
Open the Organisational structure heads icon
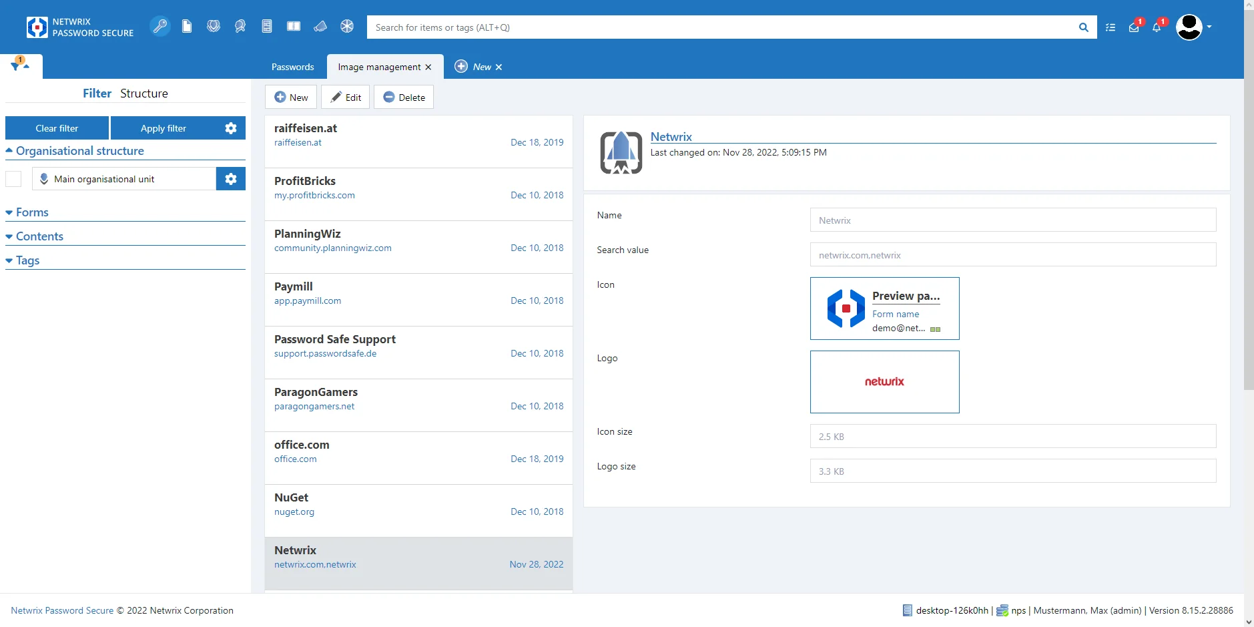(240, 27)
